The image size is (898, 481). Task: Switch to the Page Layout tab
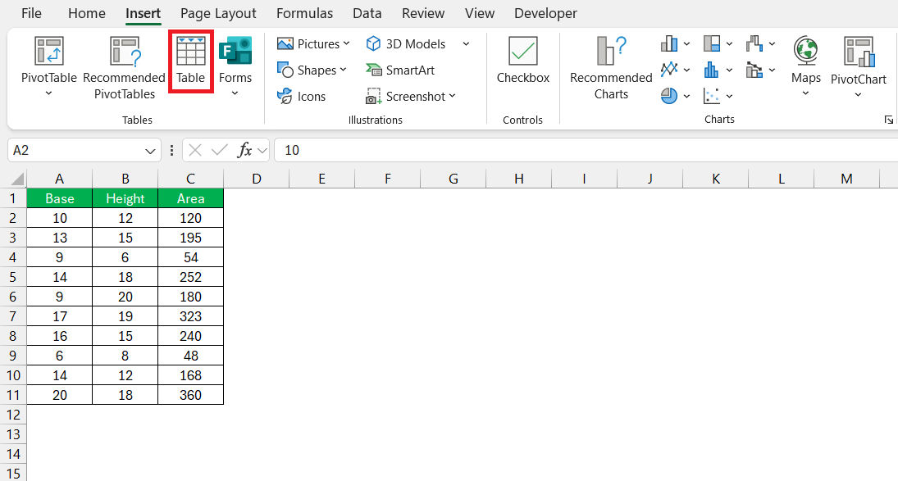pos(218,13)
